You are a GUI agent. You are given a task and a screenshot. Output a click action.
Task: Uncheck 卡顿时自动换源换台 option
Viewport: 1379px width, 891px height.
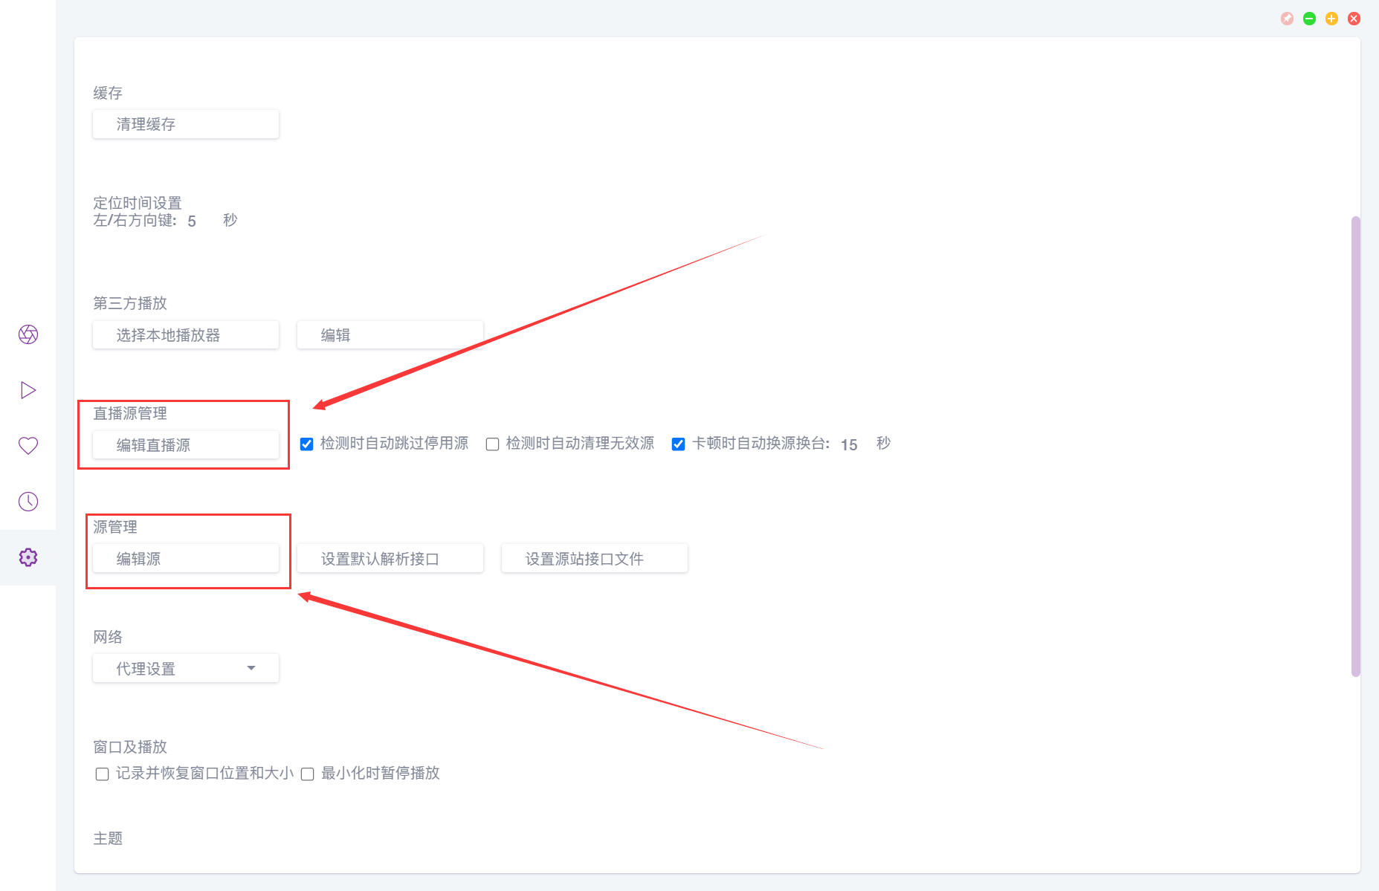tap(678, 444)
